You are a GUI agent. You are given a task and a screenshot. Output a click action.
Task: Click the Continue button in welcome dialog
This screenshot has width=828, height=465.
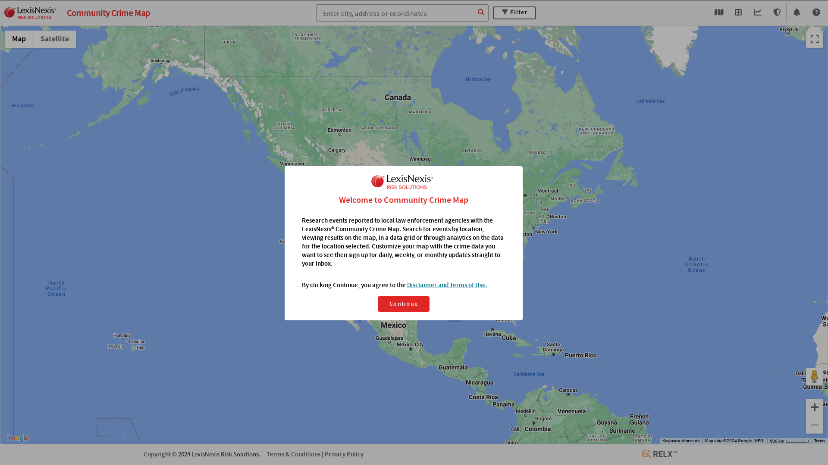[403, 304]
